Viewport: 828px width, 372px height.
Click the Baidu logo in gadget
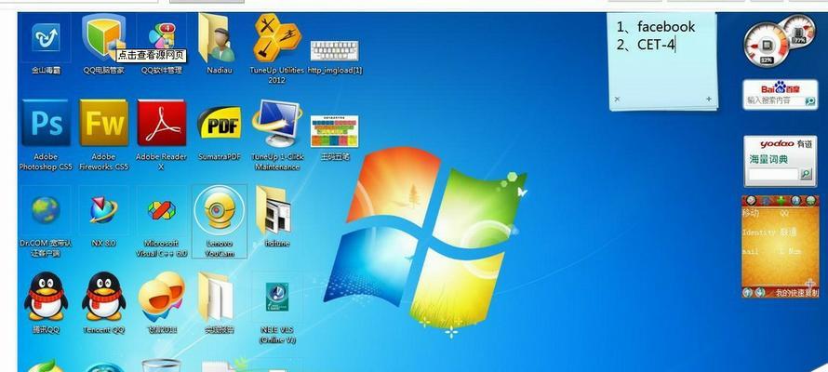click(780, 87)
